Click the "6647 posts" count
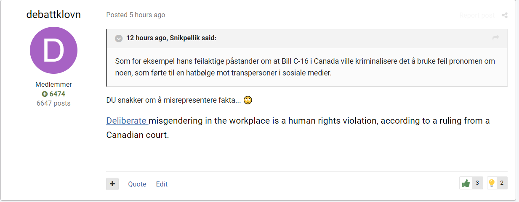 coord(53,103)
